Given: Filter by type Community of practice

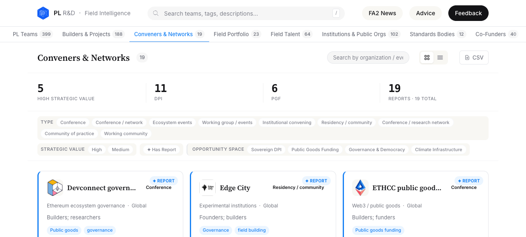Looking at the screenshot, I should [69, 133].
